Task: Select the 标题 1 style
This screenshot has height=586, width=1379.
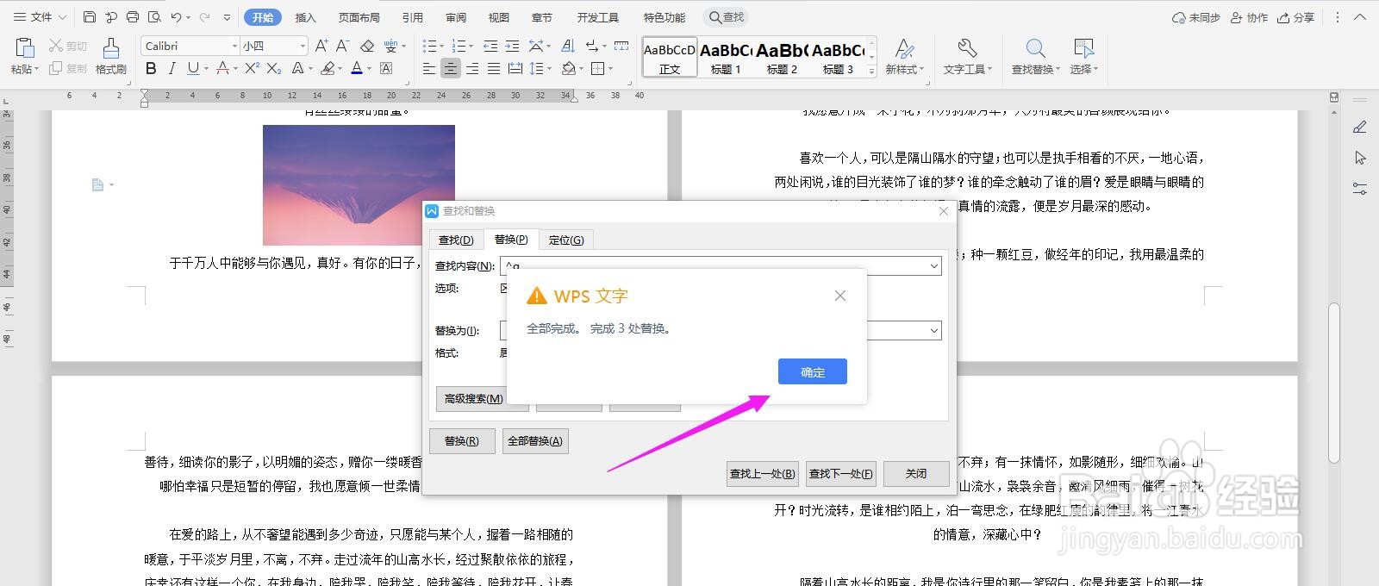Action: [x=726, y=58]
